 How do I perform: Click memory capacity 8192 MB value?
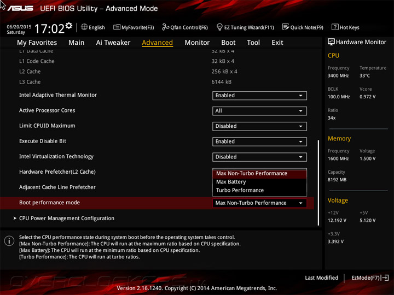click(x=337, y=180)
